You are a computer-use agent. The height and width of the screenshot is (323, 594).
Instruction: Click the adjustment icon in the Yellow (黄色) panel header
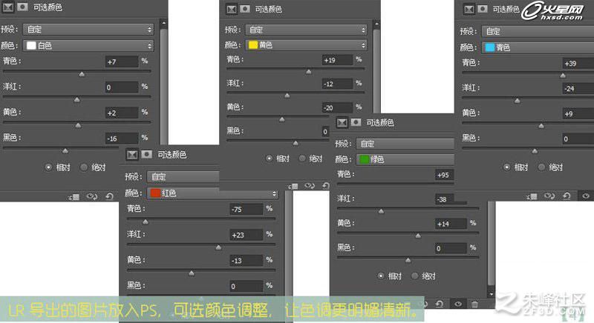[x=232, y=9]
